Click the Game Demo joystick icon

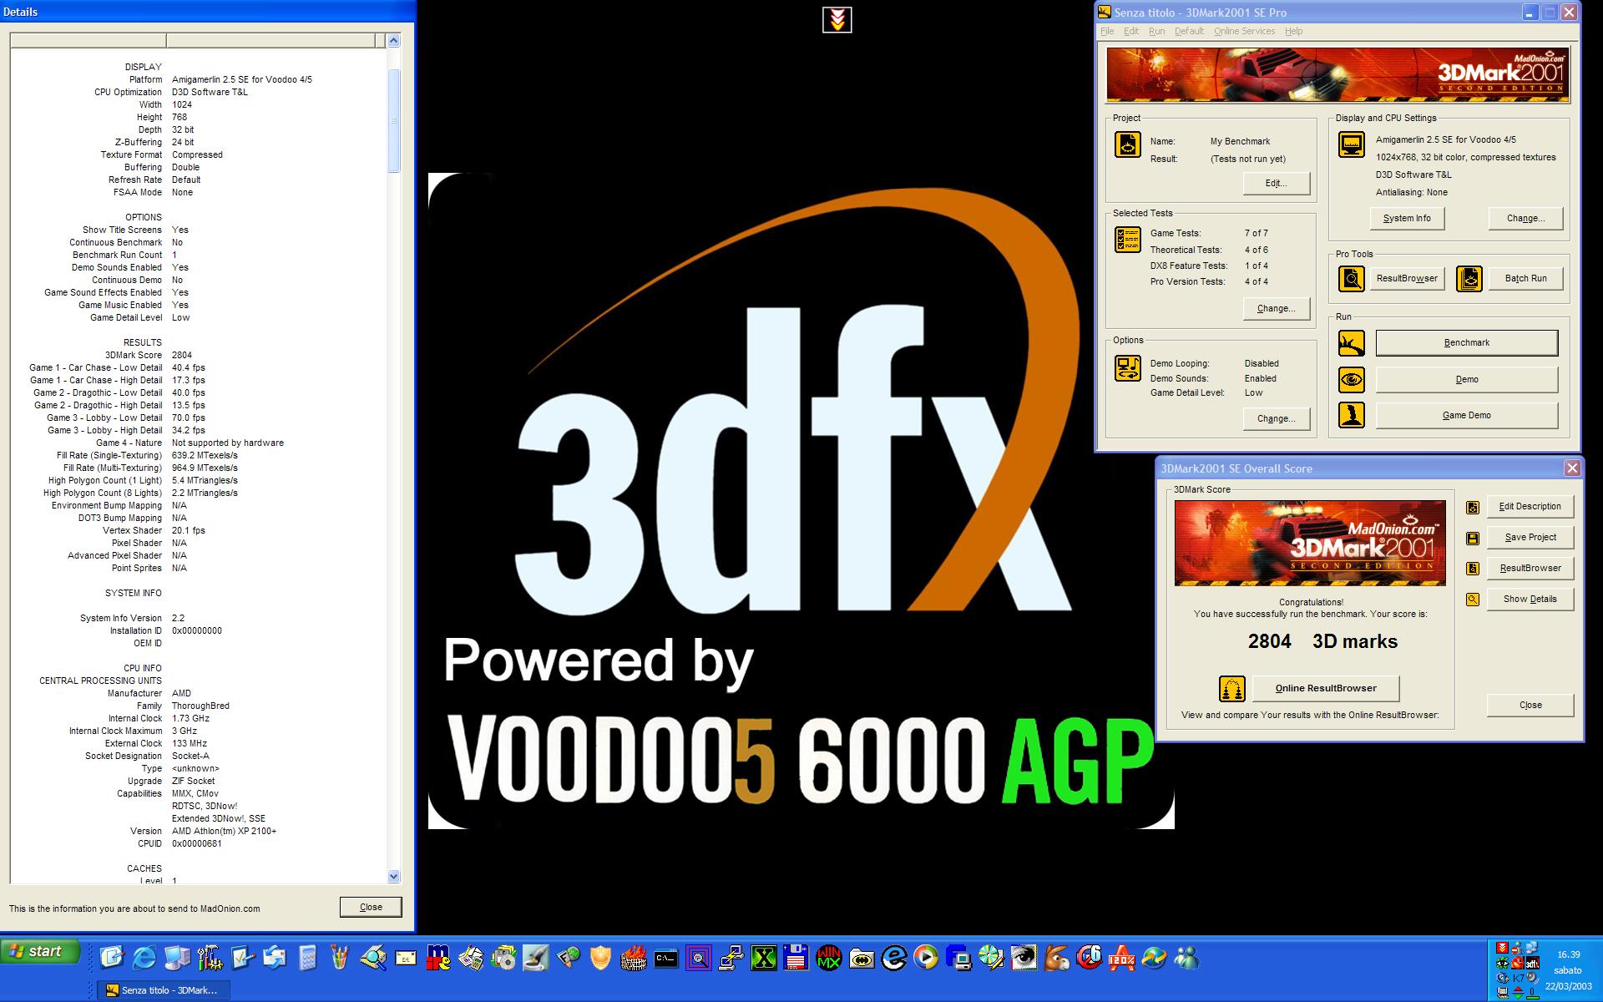[x=1351, y=415]
